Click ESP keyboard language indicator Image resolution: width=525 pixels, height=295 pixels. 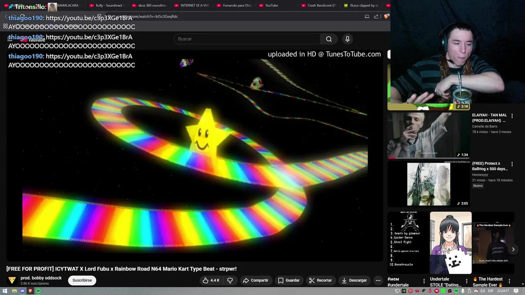click(491, 291)
